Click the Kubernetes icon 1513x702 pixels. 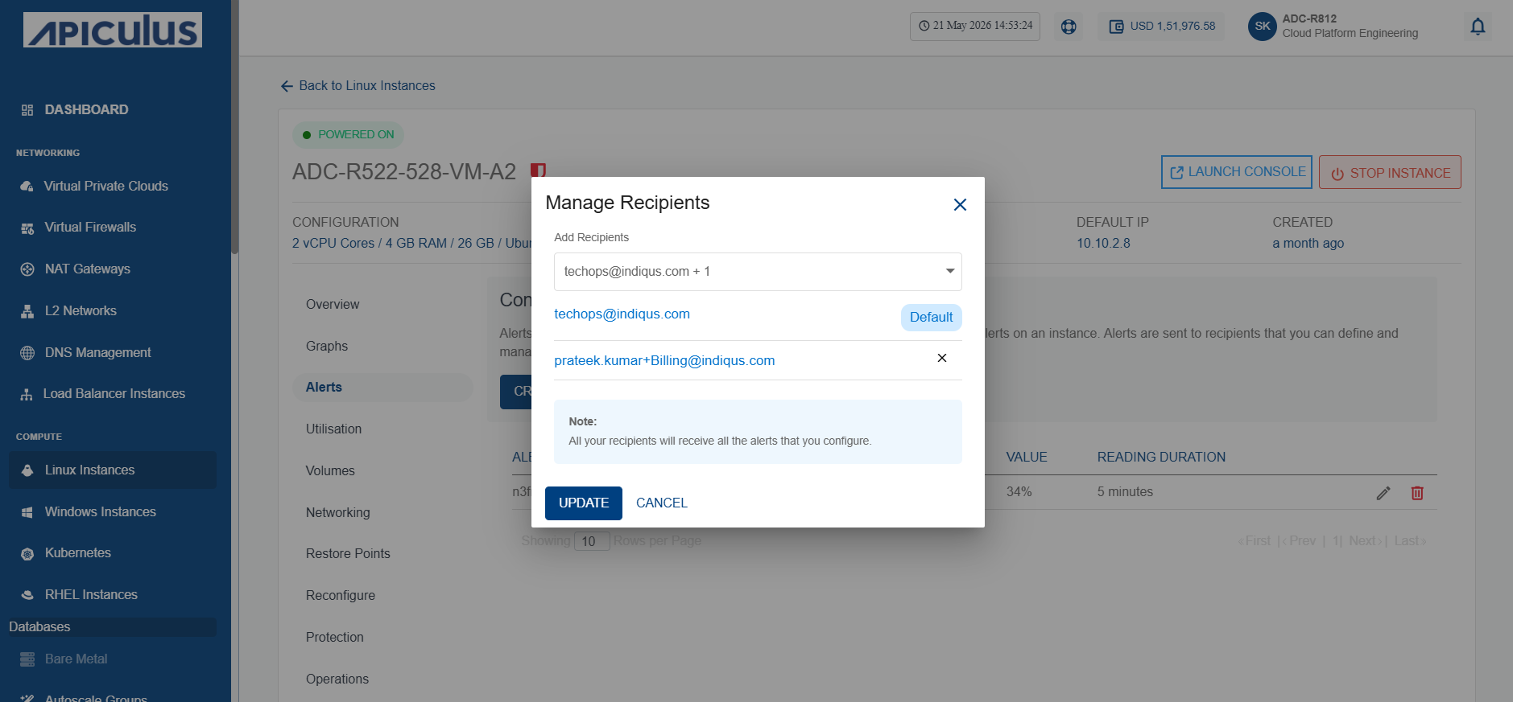[27, 554]
